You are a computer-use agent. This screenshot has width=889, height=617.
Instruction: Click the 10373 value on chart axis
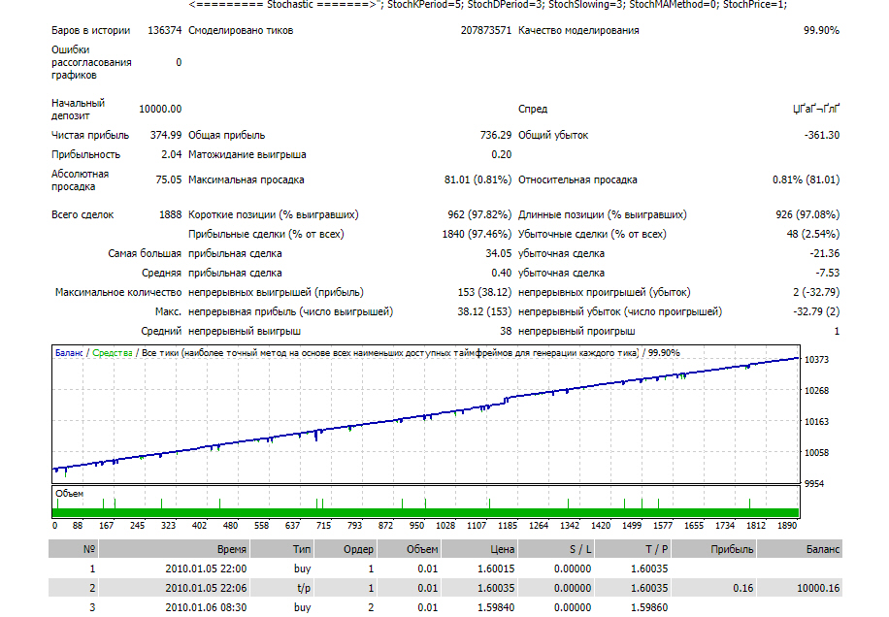tap(816, 360)
